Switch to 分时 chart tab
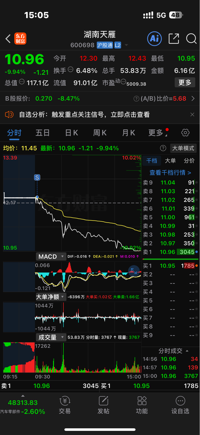 14,132
